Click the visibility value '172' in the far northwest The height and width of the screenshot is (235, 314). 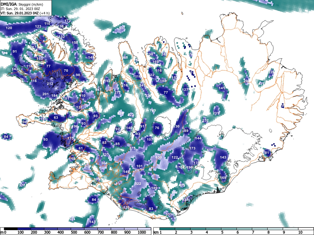68,21
